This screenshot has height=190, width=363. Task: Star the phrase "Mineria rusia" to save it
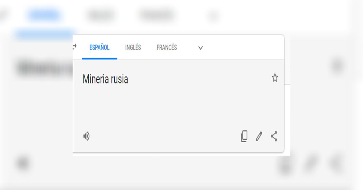[275, 78]
